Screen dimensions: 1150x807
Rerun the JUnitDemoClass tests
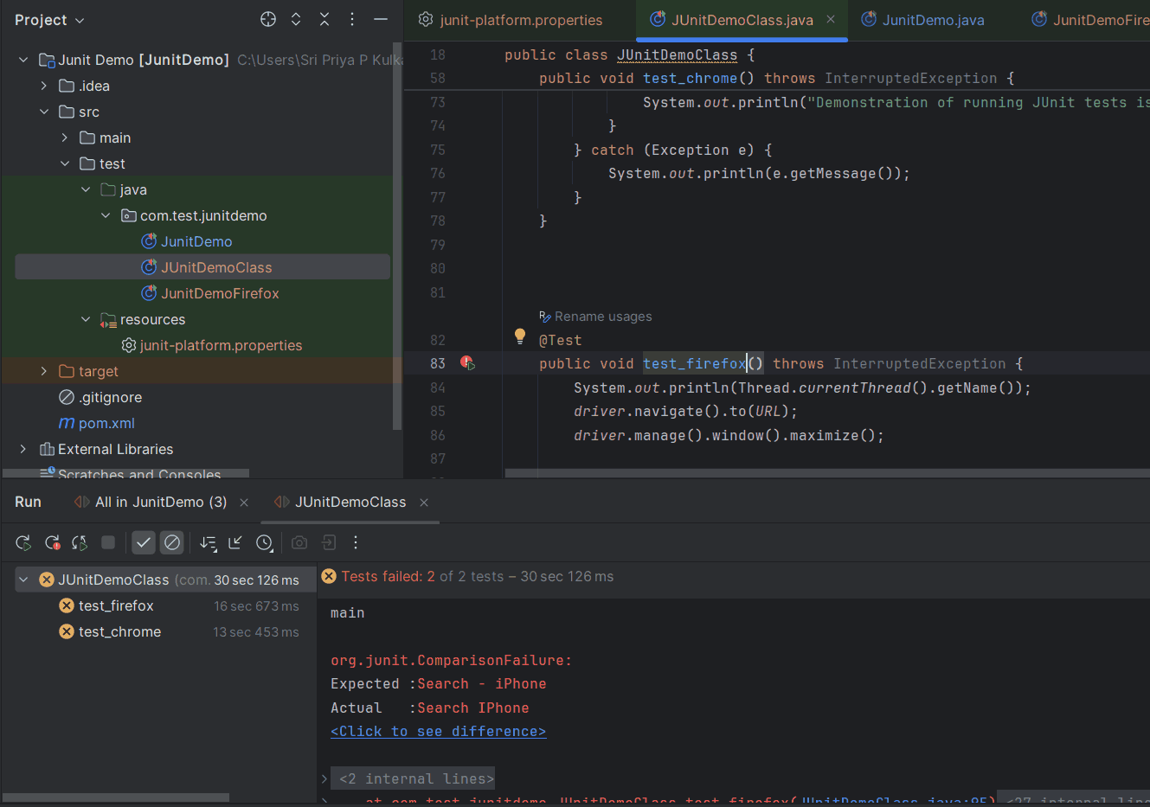[23, 542]
